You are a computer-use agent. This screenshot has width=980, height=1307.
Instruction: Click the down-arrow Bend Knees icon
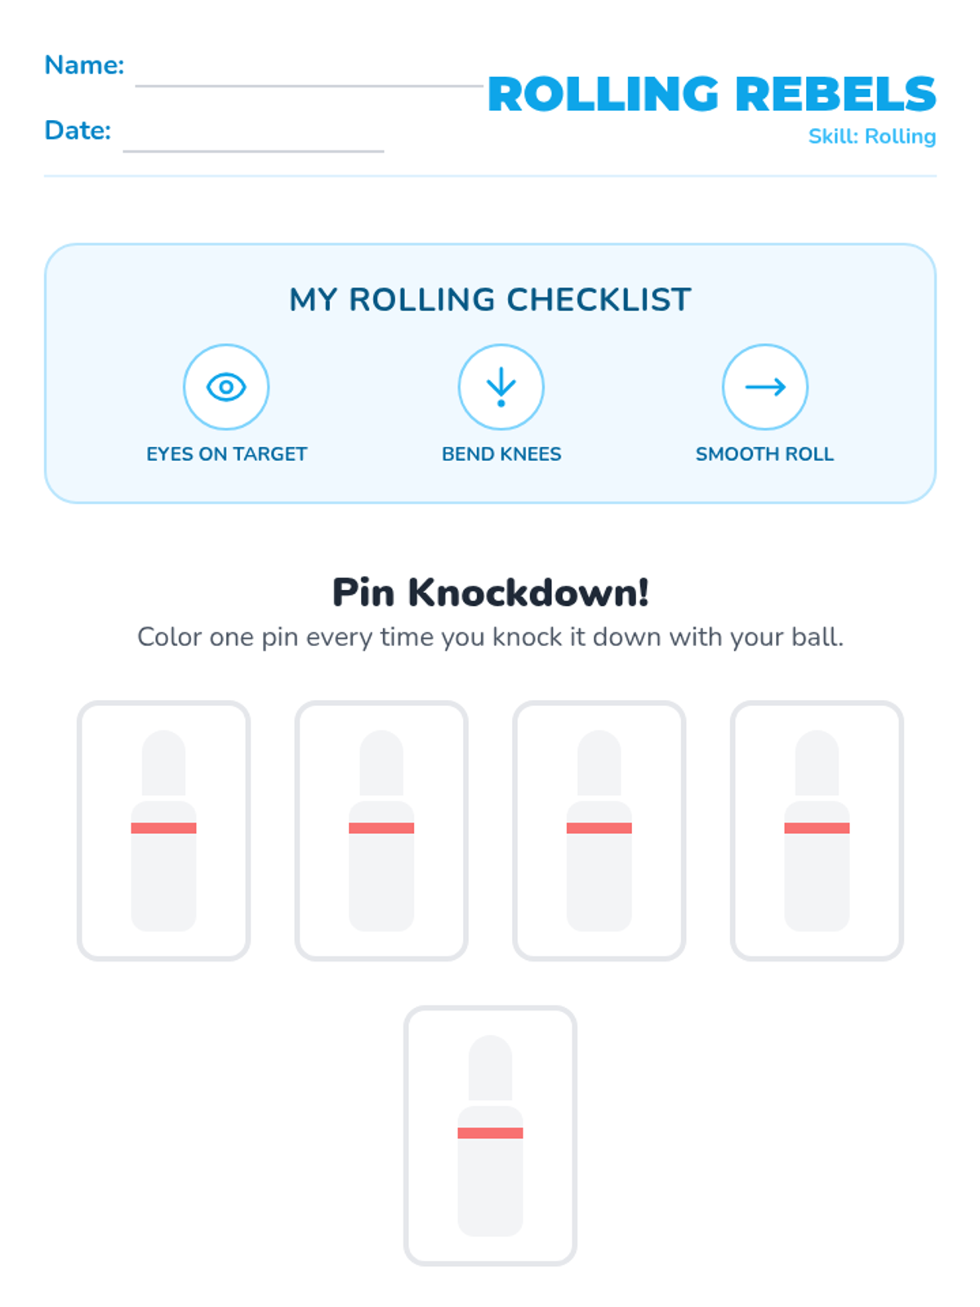(x=501, y=386)
